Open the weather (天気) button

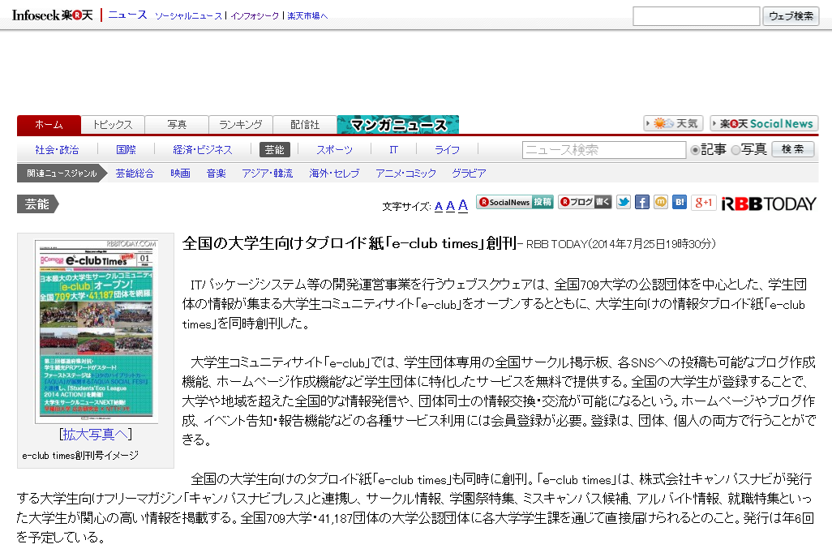click(673, 124)
